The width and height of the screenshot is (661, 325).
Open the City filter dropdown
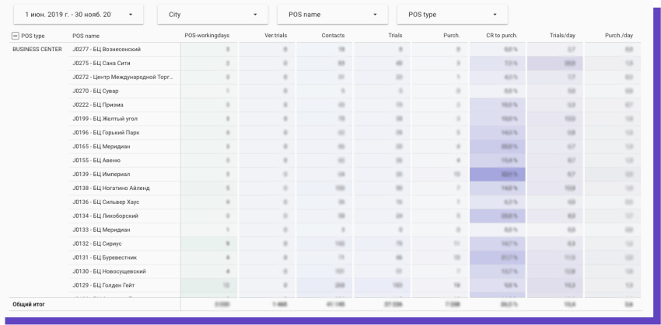[212, 15]
